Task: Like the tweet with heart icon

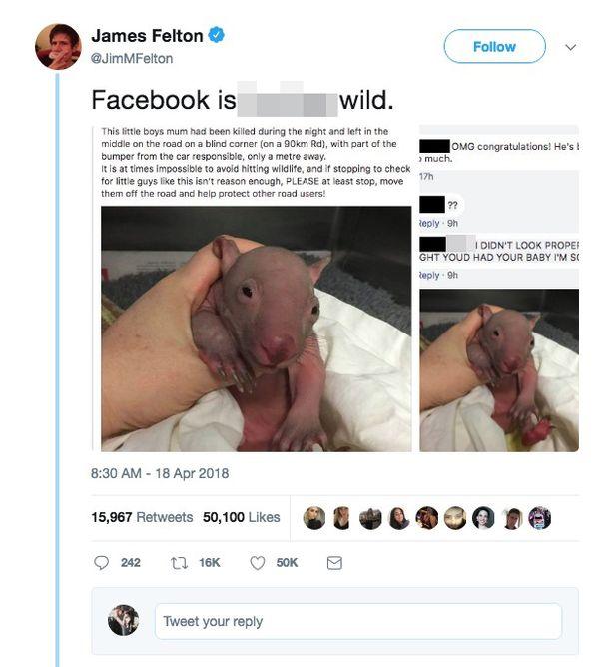Action: click(257, 563)
